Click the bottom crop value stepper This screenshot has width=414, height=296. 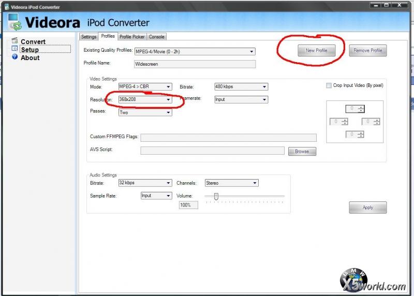coord(355,135)
